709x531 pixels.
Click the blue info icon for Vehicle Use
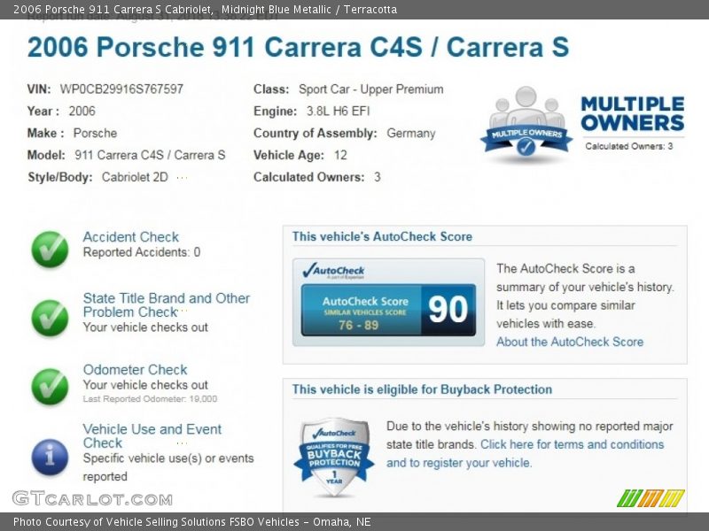click(50, 457)
